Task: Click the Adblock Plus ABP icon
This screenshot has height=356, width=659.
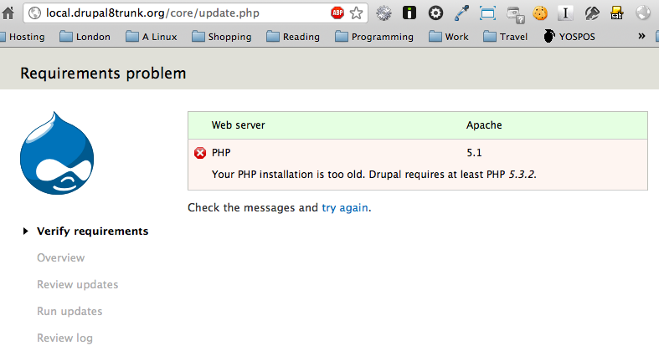Action: point(337,13)
